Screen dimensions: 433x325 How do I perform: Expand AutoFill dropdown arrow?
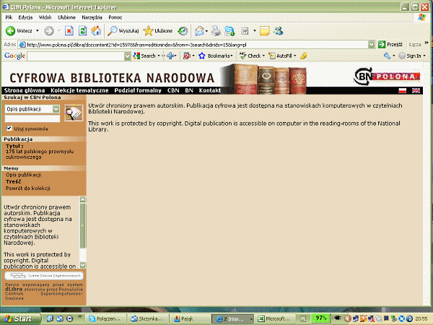294,56
